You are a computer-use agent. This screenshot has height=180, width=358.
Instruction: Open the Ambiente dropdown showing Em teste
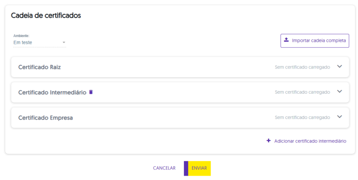coord(39,42)
